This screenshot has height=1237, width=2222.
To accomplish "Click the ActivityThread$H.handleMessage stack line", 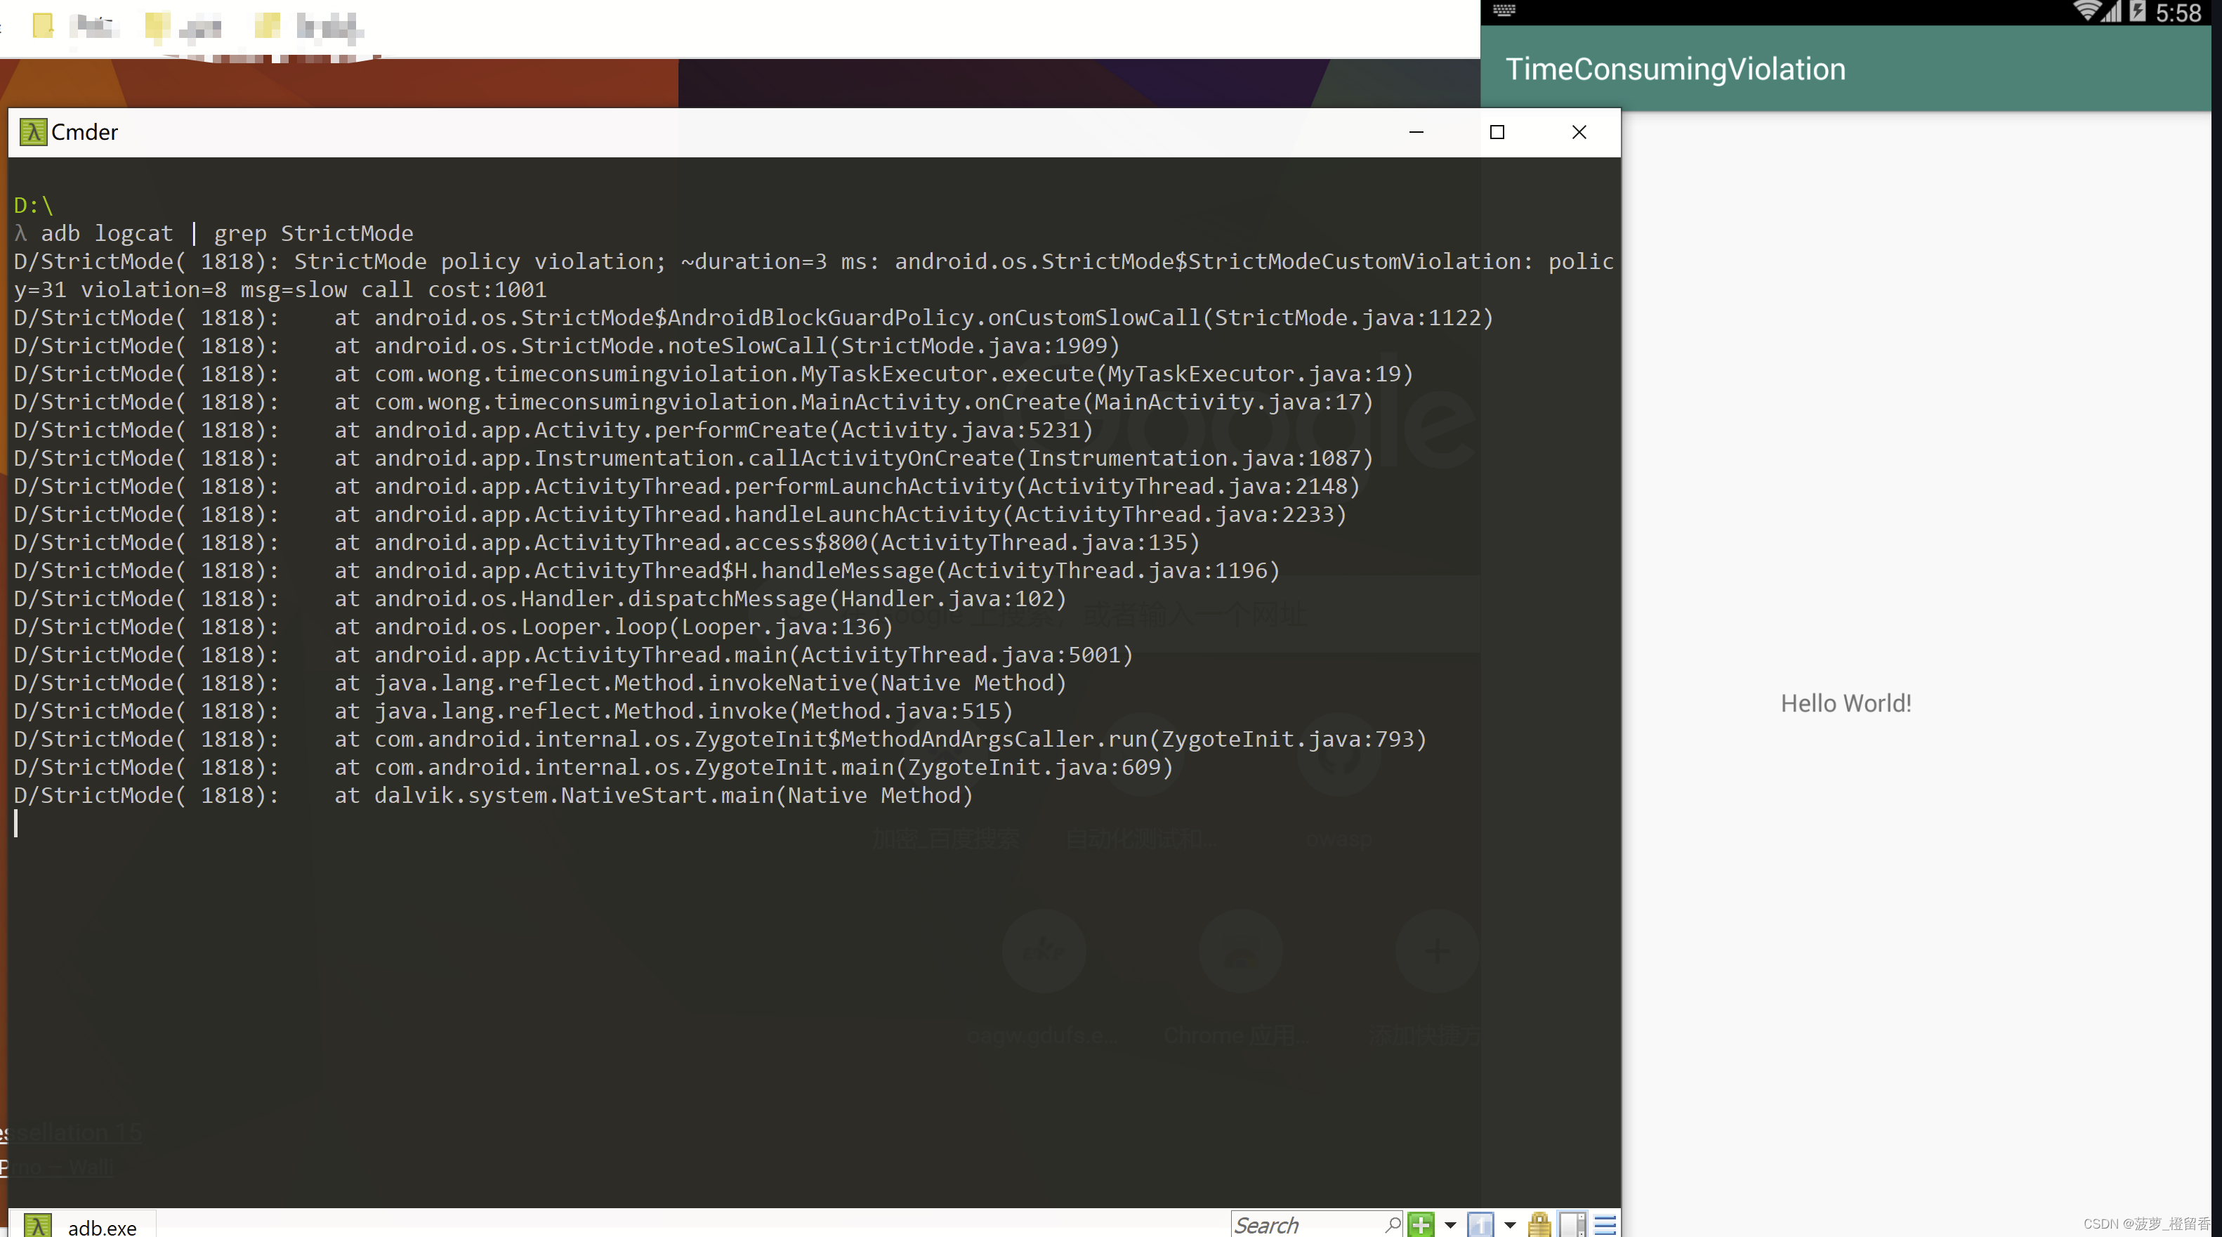I will [646, 570].
